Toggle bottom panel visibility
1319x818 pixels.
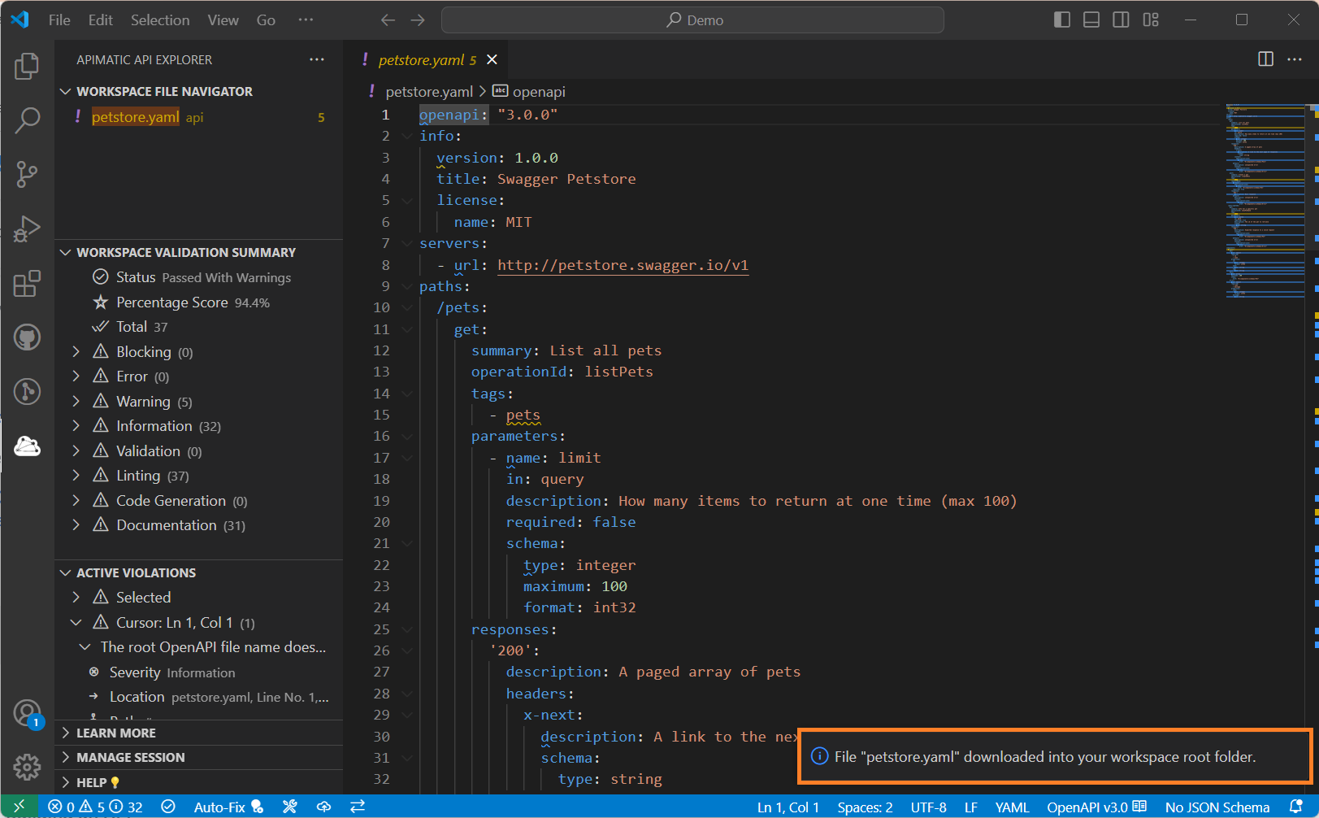pos(1091,20)
